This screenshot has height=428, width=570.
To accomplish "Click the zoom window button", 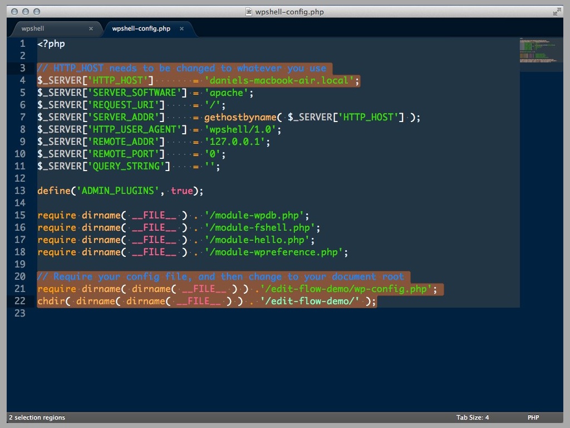I will point(37,12).
